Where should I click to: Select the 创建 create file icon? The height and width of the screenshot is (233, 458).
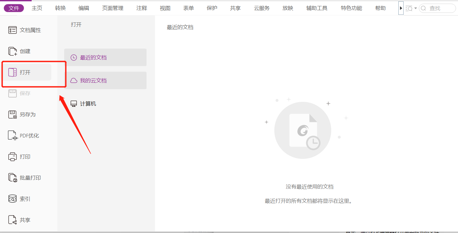click(x=13, y=51)
